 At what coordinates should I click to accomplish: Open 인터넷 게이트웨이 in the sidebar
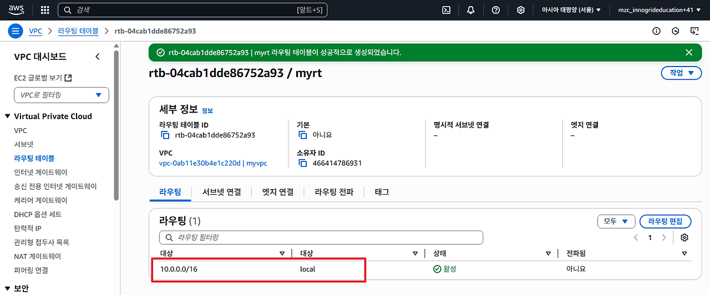[40, 172]
